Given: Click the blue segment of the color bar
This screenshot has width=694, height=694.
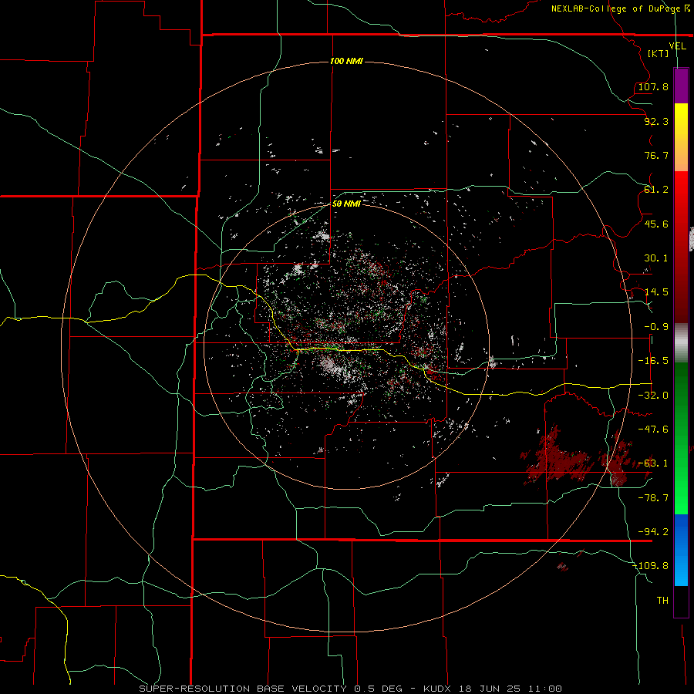Looking at the screenshot, I should click(x=681, y=550).
